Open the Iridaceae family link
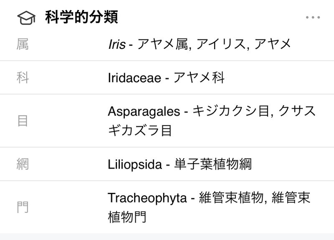Screen dimensions: 334x240 click(x=134, y=78)
